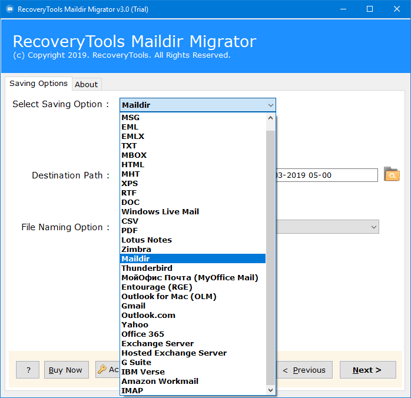The image size is (411, 398).
Task: Select the Saving Options tab
Action: coord(38,84)
